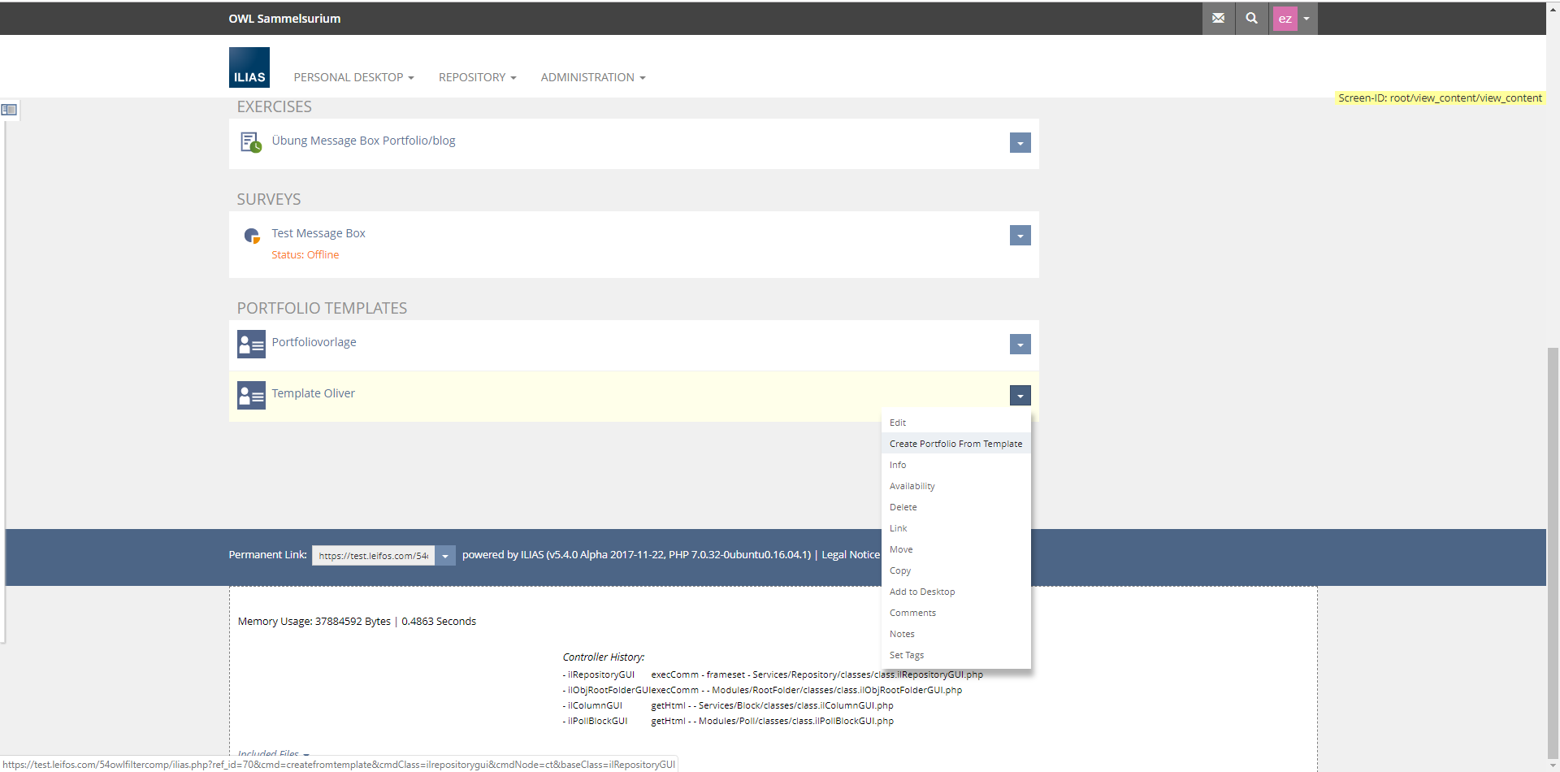Open the Permanent Link dropdown arrow
The image size is (1560, 772).
(445, 556)
